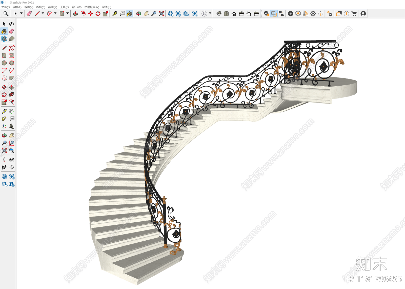Screen dimensions: 405x289
Task: Open the shopping cart icon
Action: pyautogui.click(x=354, y=14)
